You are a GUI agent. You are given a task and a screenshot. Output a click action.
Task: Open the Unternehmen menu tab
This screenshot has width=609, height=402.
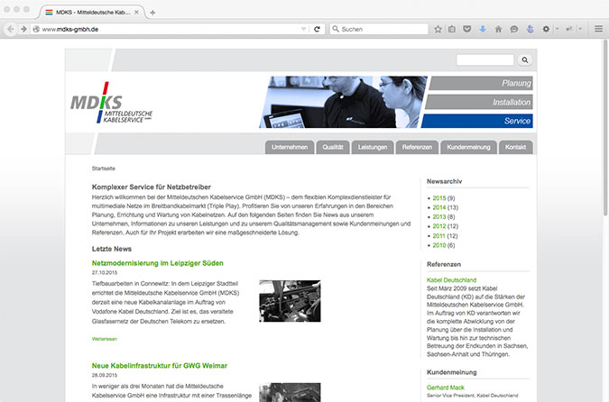pos(290,148)
